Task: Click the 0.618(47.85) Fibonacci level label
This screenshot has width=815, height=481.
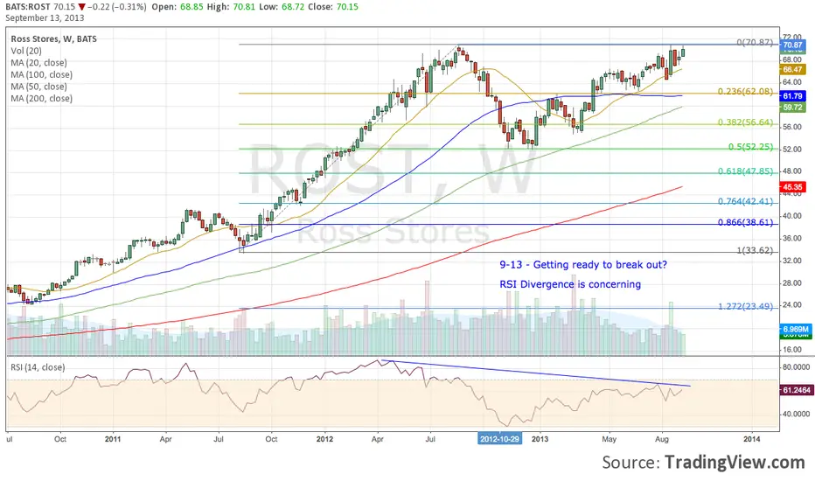Action: pyautogui.click(x=745, y=171)
